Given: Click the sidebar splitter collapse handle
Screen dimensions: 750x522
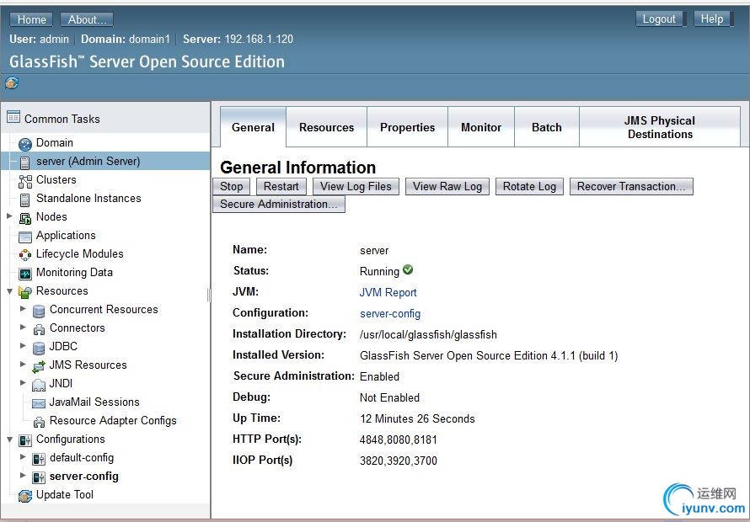Looking at the screenshot, I should coord(209,296).
